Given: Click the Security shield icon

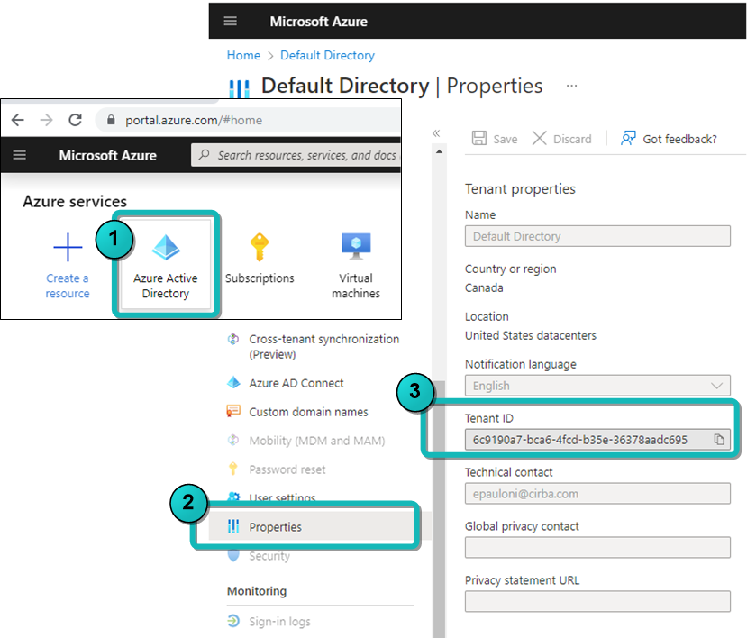Looking at the screenshot, I should [x=233, y=556].
